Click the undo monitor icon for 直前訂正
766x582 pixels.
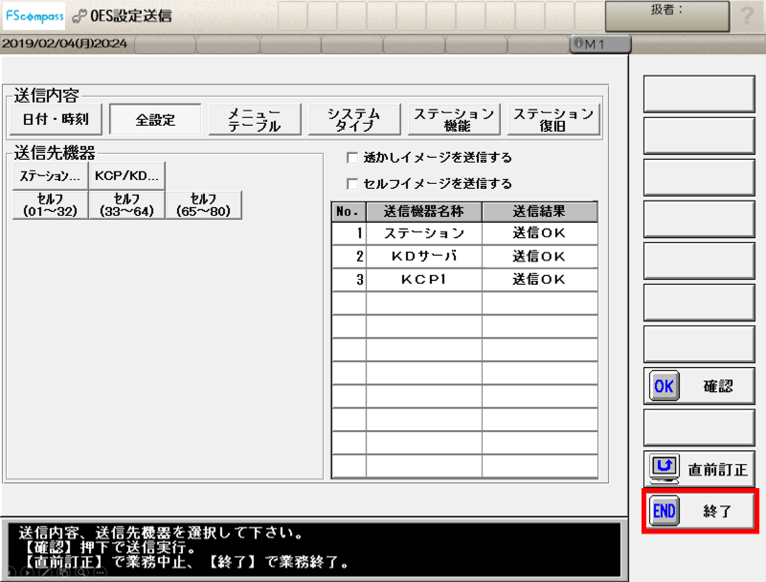664,468
